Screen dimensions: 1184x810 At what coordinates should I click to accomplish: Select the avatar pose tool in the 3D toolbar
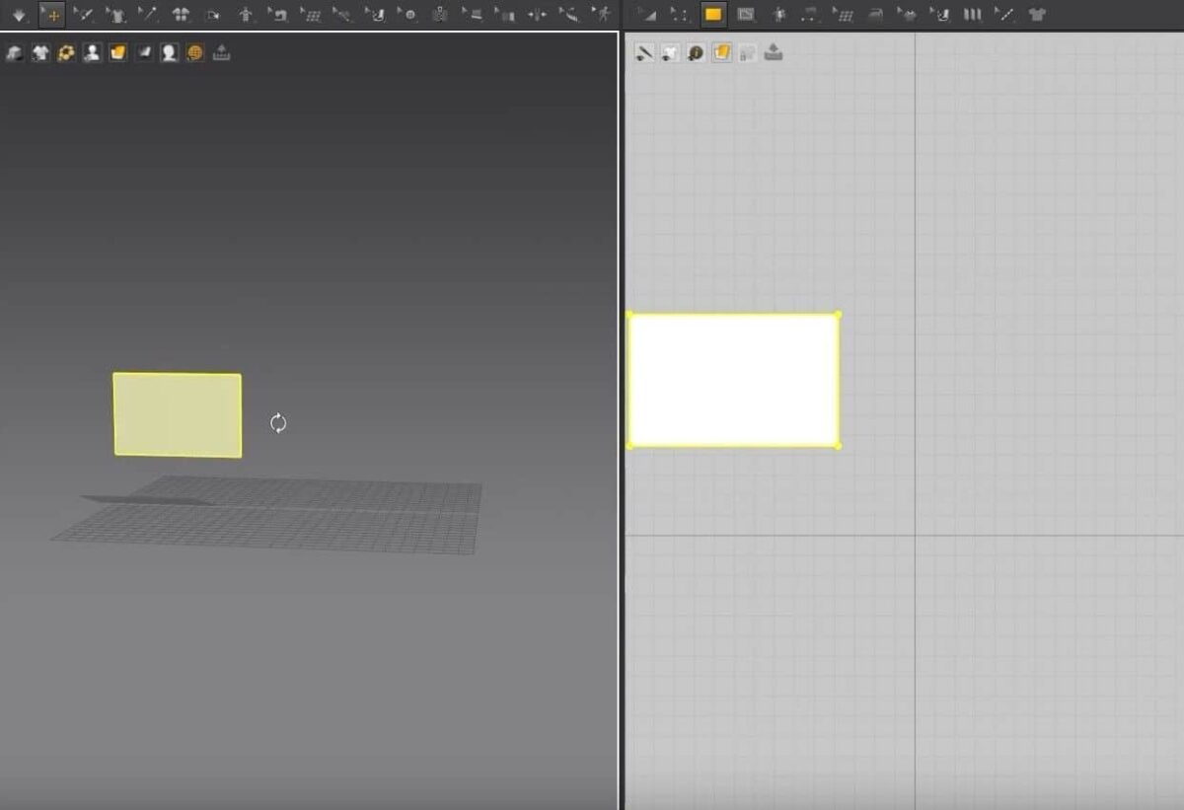click(x=244, y=15)
